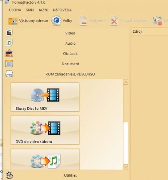Click the Document category icon
This screenshot has height=180, width=168.
click(x=9, y=64)
